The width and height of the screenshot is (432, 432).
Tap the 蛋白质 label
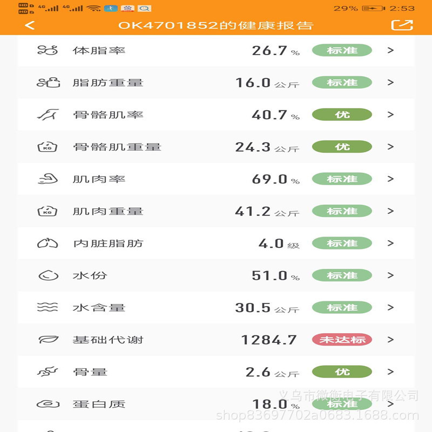(99, 404)
